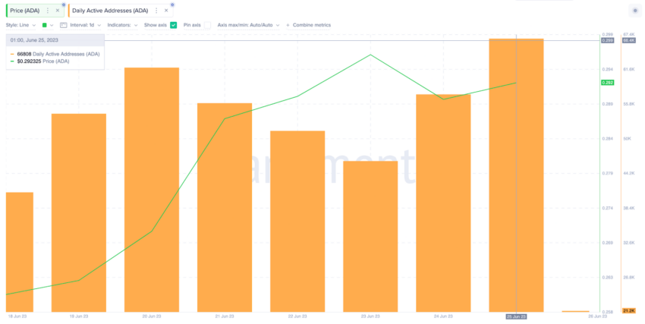
Task: Click the settings badge on Daily Active Addresses tab
Action: coord(172,5)
